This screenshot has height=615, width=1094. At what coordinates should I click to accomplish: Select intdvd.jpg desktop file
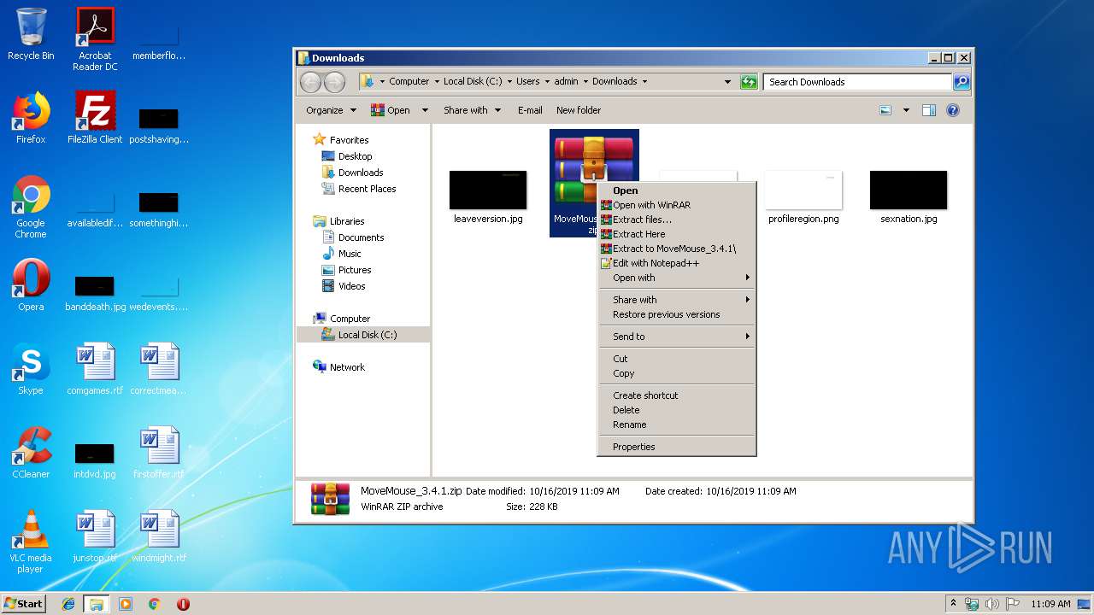95,459
